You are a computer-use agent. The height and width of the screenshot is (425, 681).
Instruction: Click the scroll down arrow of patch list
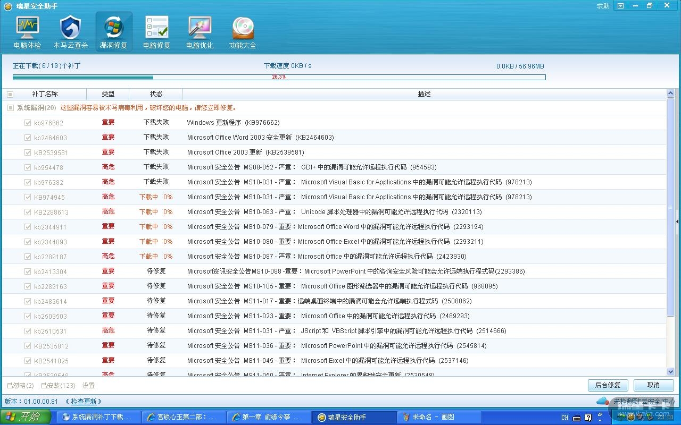point(670,372)
